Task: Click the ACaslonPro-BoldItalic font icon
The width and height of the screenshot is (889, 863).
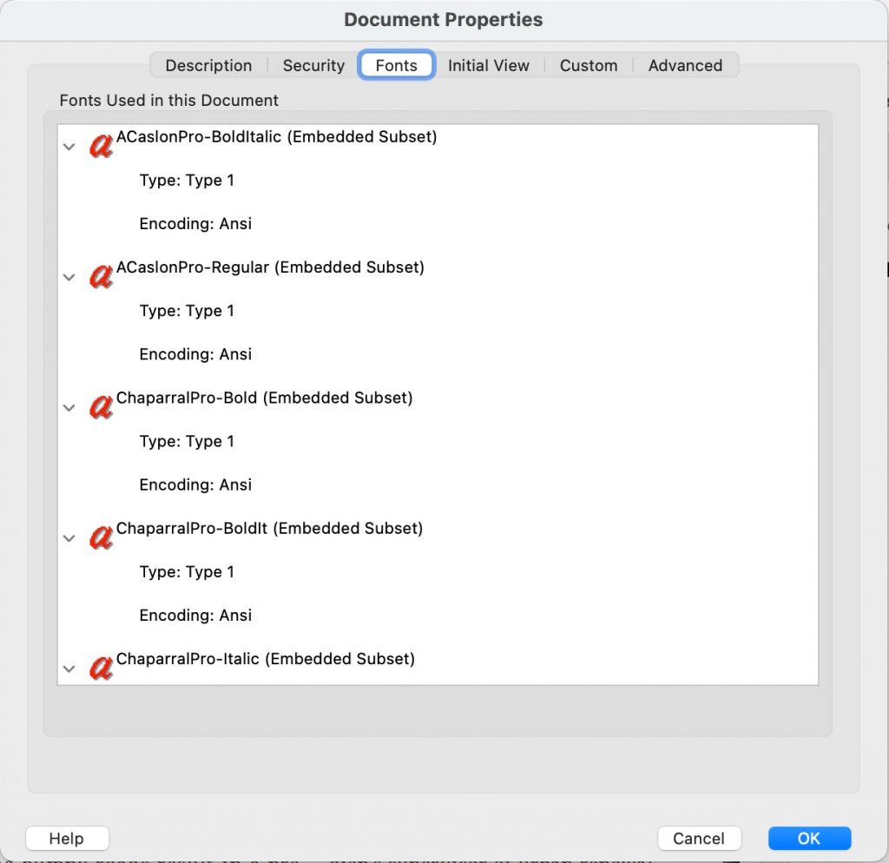Action: (100, 146)
